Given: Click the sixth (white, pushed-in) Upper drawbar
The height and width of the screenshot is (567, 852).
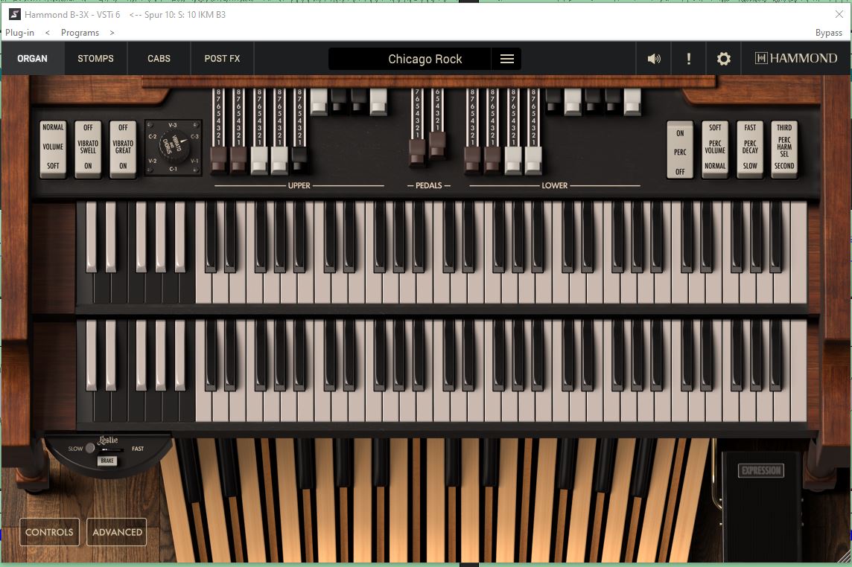Looking at the screenshot, I should coord(319,101).
